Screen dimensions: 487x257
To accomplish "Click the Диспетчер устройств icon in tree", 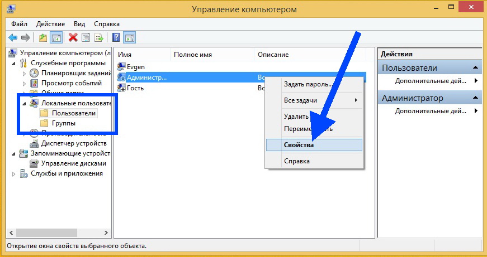I will pyautogui.click(x=34, y=143).
